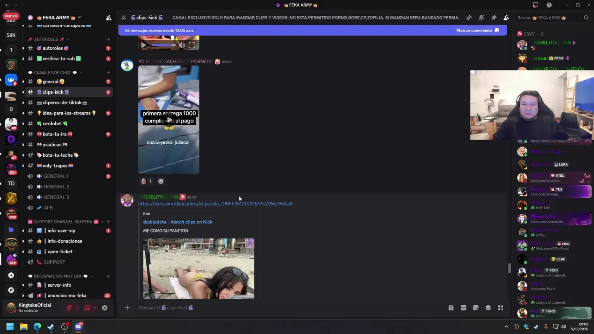Viewport: 594px width, 334px height.
Task: Add a reaction to the cachero video message
Action: [x=161, y=181]
